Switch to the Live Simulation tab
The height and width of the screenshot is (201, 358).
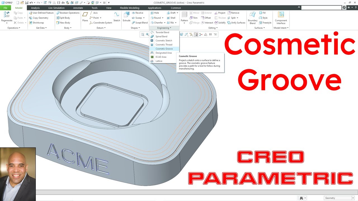(56, 8)
